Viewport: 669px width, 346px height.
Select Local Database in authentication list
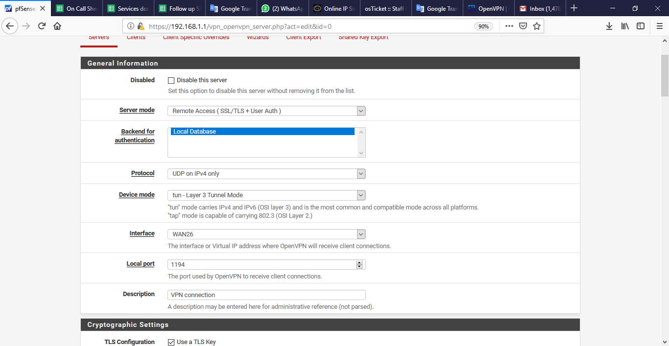(x=263, y=132)
